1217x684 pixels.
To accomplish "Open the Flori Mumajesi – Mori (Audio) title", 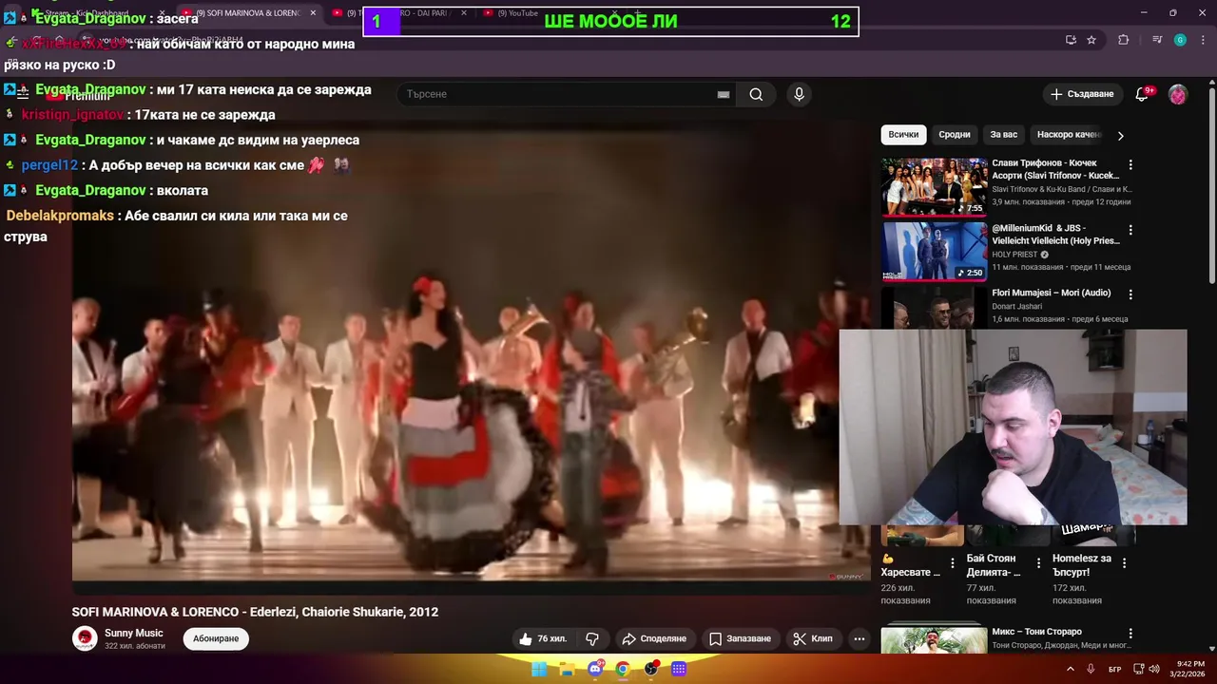I will [1051, 294].
